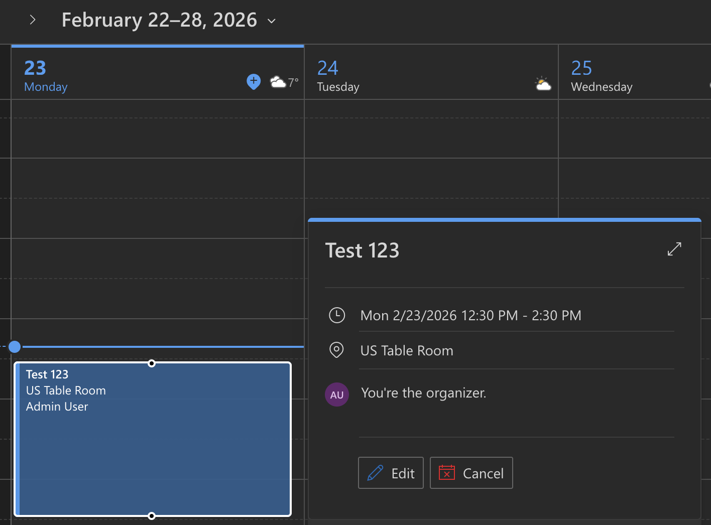
Task: Click the clock icon beside the event time
Action: point(336,315)
